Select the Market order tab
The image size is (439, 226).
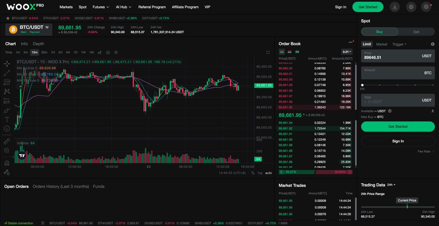[x=382, y=44]
